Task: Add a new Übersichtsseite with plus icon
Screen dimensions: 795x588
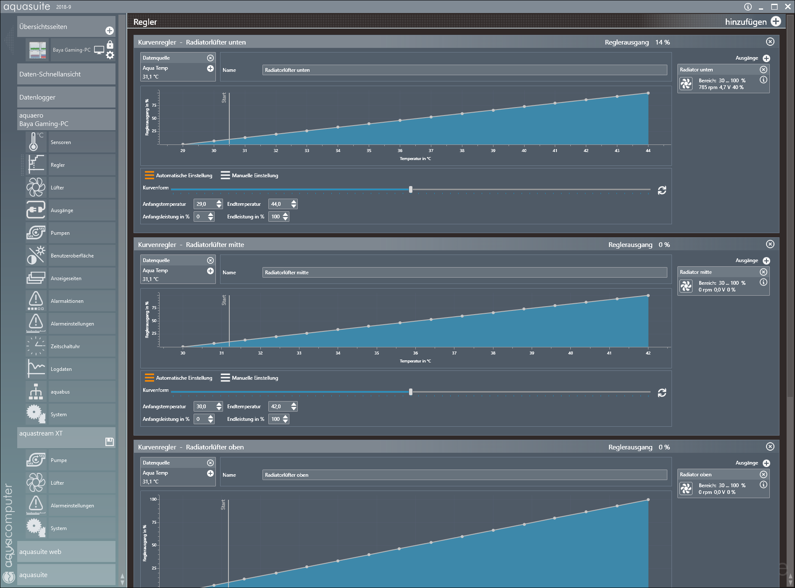Action: point(110,31)
